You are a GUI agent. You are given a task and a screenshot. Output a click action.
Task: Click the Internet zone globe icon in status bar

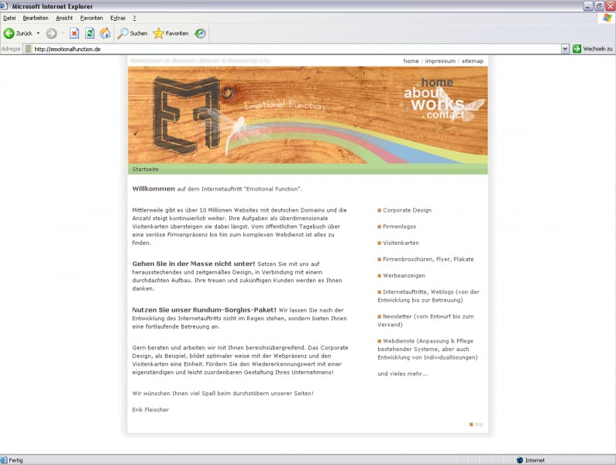coord(520,460)
